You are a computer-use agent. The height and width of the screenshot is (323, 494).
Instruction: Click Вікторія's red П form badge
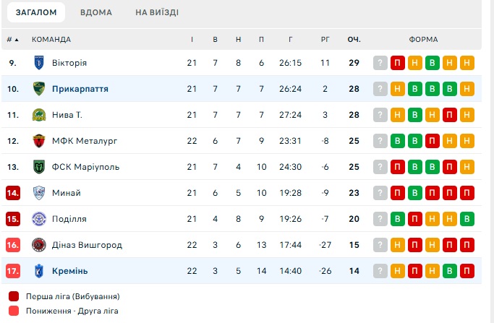click(398, 63)
